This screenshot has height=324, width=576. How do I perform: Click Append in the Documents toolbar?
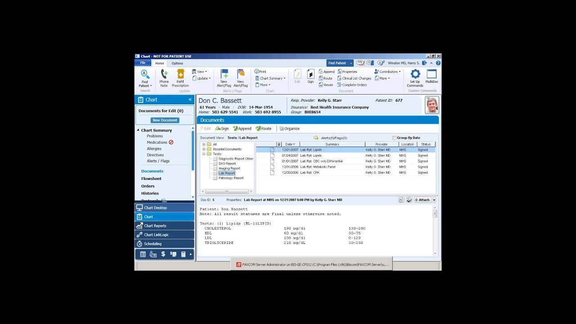coord(242,129)
